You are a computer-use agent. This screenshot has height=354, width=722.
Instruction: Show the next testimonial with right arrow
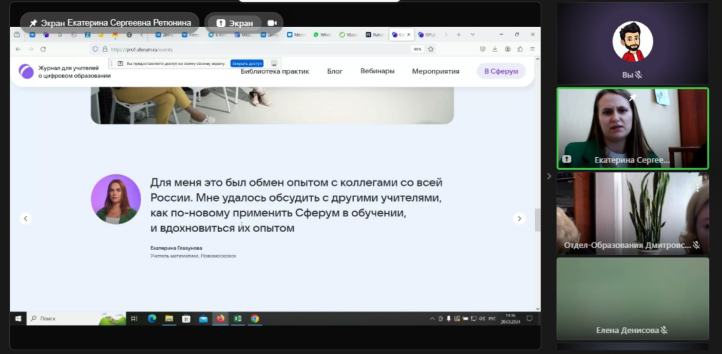click(519, 219)
